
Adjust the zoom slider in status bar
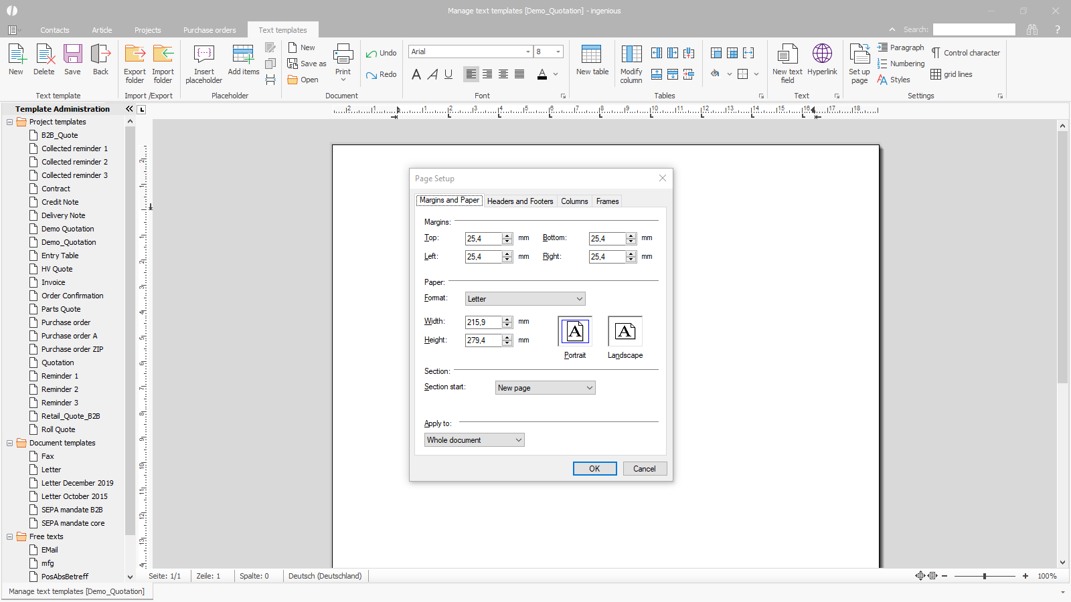(x=985, y=576)
